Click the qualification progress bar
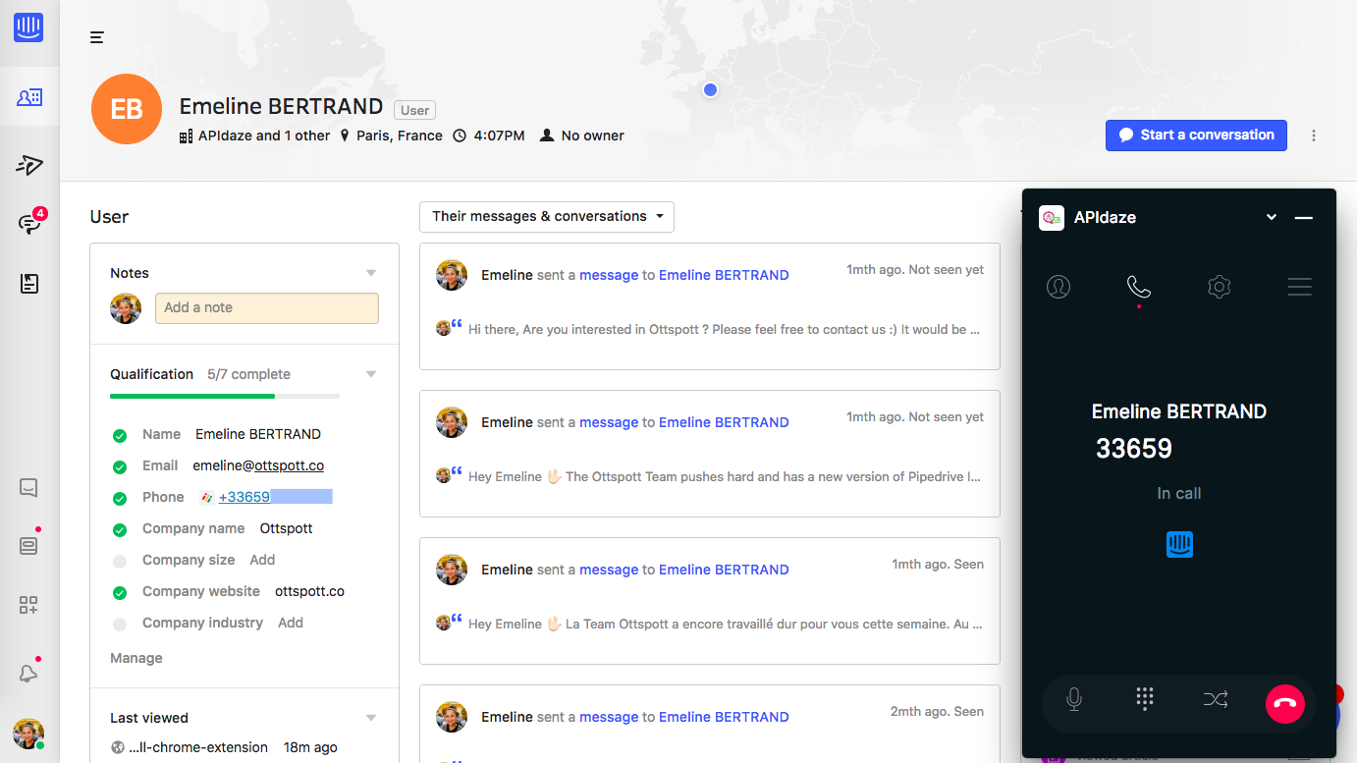 pyautogui.click(x=225, y=396)
